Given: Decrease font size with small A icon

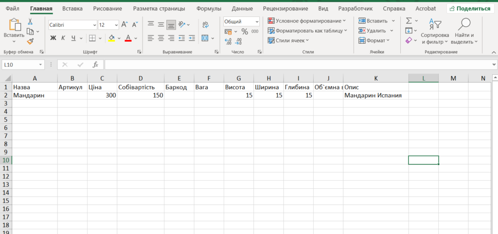Looking at the screenshot, I should (x=135, y=24).
